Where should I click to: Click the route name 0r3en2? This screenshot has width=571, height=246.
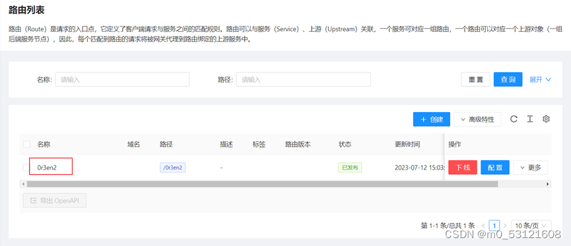(x=48, y=168)
